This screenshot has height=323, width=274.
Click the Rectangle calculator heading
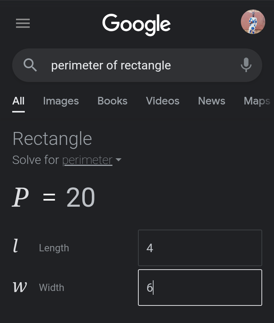[52, 138]
